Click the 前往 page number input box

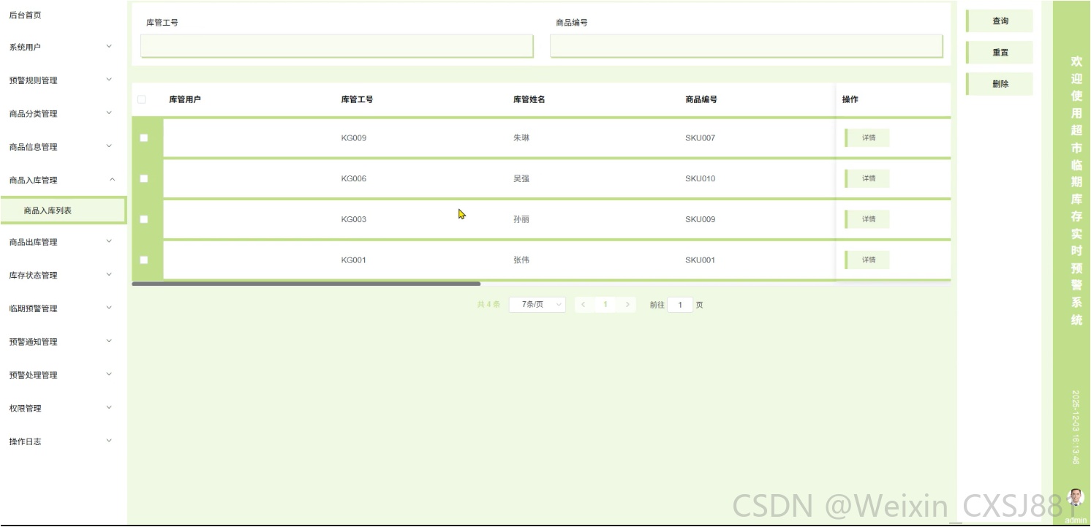click(x=680, y=305)
